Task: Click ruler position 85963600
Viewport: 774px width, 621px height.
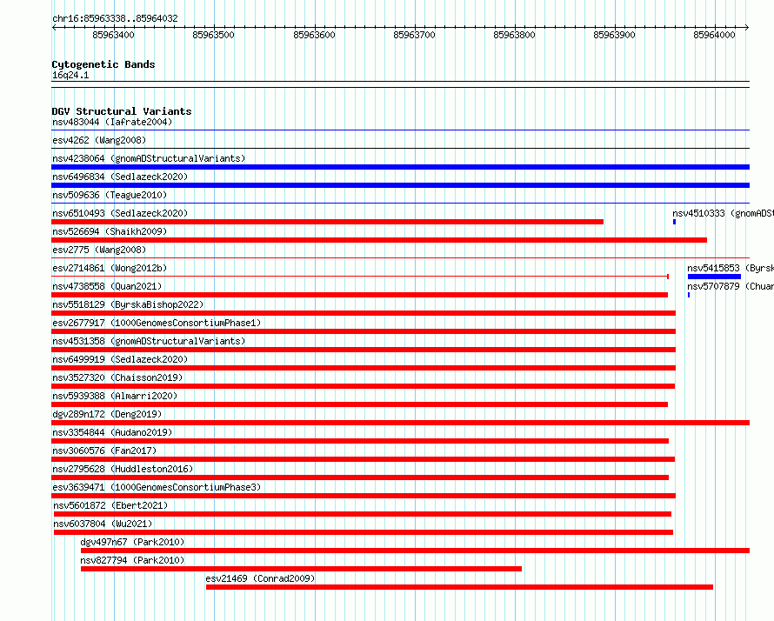Action: (x=315, y=35)
